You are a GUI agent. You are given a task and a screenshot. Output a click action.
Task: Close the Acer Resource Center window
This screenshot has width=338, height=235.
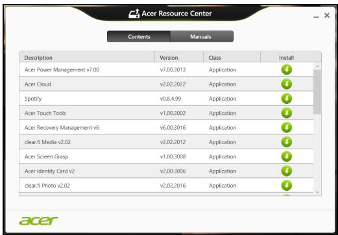[x=327, y=16]
